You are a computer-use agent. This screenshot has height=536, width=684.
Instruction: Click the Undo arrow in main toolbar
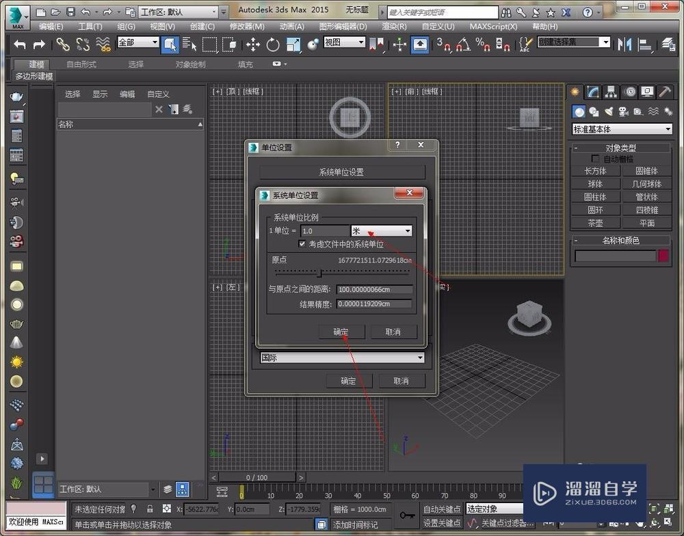pos(20,44)
